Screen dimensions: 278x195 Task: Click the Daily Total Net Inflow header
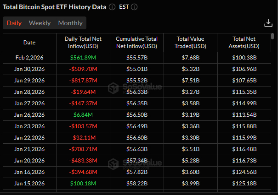(83, 43)
